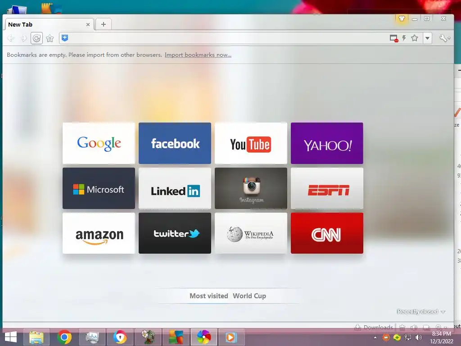This screenshot has width=461, height=346.
Task: Expand the Recently closed dropdown
Action: point(421,312)
